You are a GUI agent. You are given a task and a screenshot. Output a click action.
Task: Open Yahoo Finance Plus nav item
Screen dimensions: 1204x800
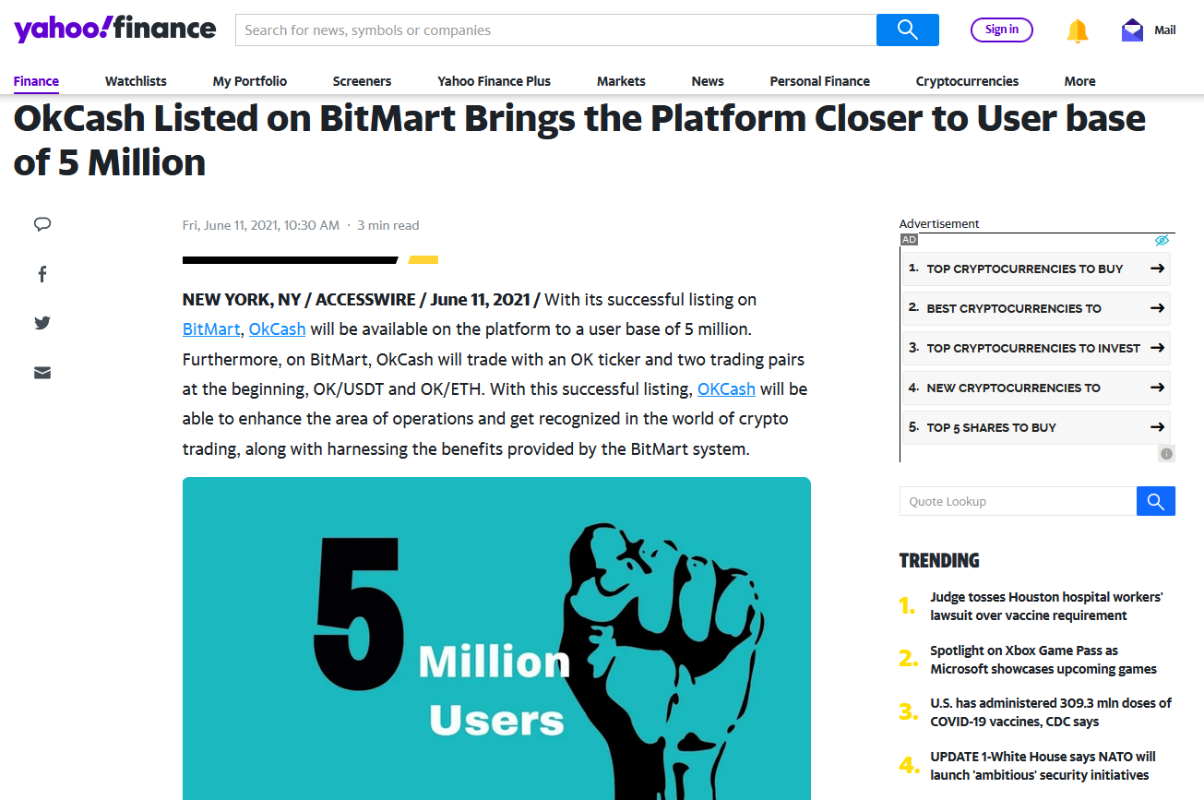(x=494, y=81)
